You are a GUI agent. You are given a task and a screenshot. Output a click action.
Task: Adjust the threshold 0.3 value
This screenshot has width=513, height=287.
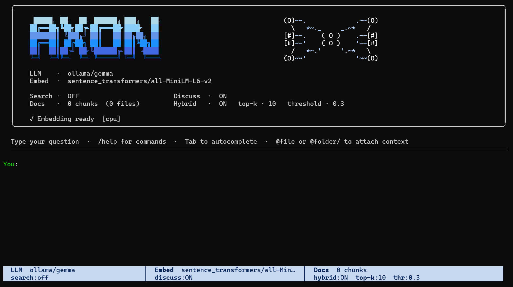tap(338, 103)
